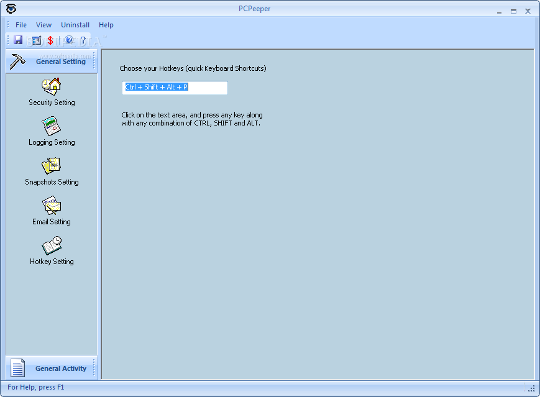Maximize the PCPeeper window
This screenshot has width=540, height=397.
point(513,11)
